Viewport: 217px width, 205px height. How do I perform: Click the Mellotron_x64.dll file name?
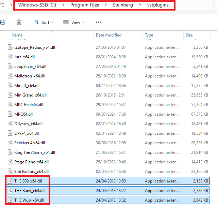click(30, 76)
